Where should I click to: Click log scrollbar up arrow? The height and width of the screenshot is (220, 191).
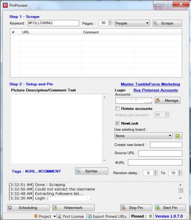(181, 185)
